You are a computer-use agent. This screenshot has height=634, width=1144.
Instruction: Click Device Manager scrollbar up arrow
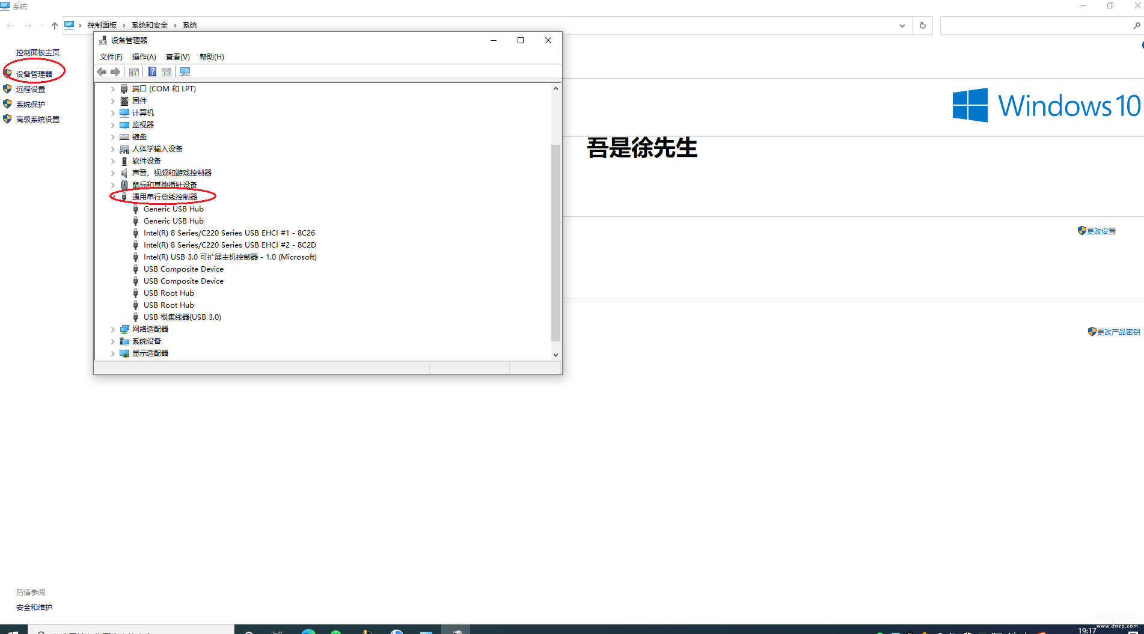(x=555, y=88)
